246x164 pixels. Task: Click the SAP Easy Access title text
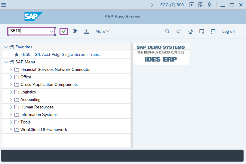point(122,17)
